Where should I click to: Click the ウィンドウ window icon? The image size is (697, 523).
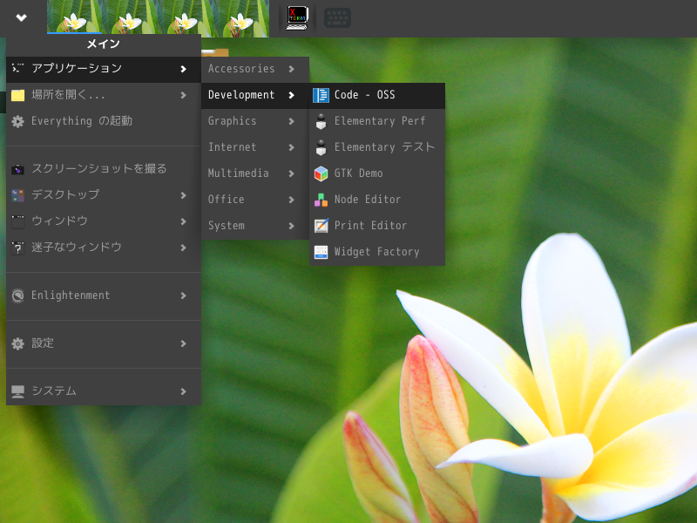(x=17, y=221)
